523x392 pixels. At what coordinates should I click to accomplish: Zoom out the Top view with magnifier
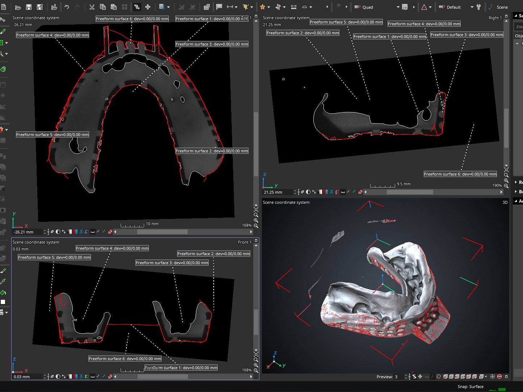(x=256, y=225)
